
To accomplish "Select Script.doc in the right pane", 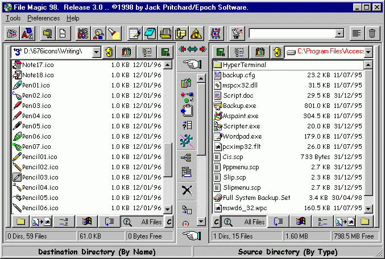I will click(288, 95).
